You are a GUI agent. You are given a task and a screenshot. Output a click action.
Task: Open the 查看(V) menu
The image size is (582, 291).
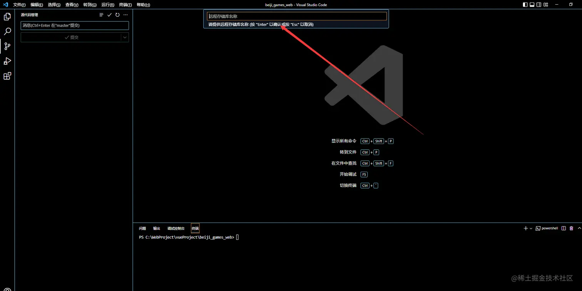[72, 5]
